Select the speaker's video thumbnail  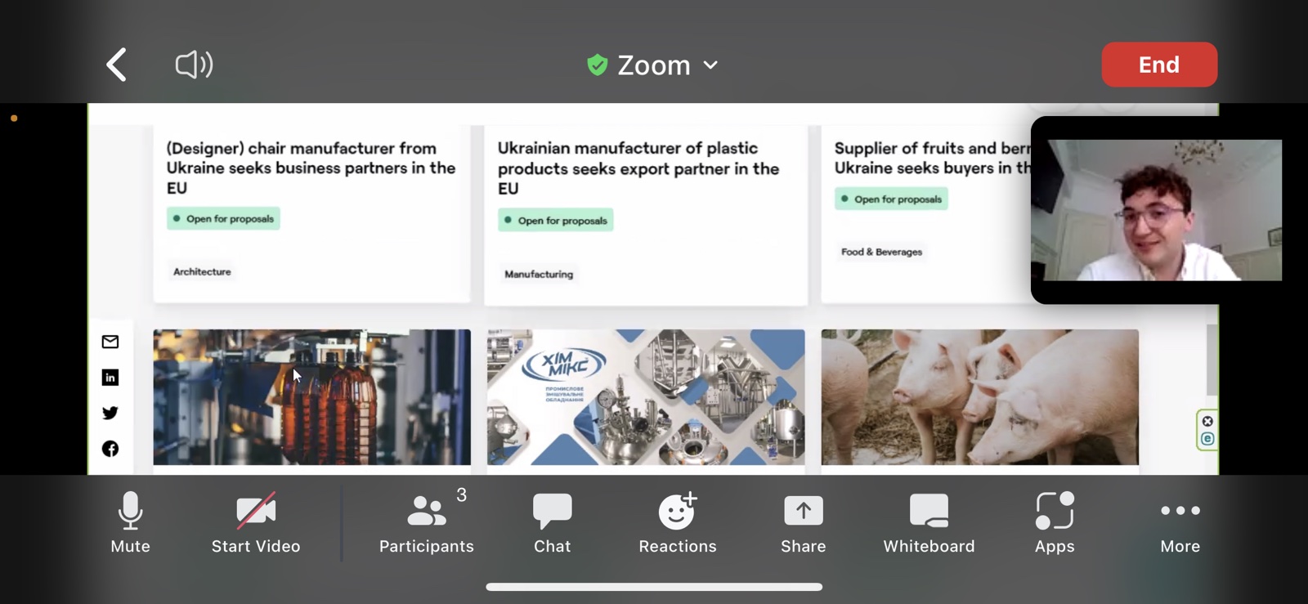pyautogui.click(x=1156, y=210)
